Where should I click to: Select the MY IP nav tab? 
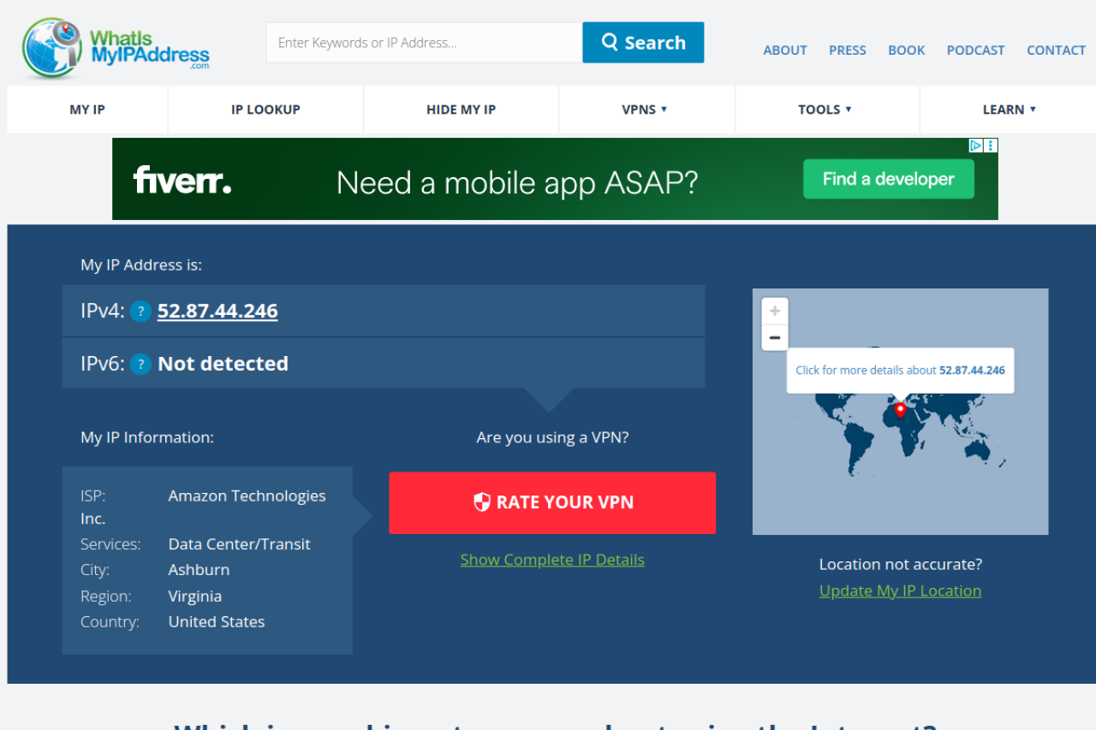87,110
